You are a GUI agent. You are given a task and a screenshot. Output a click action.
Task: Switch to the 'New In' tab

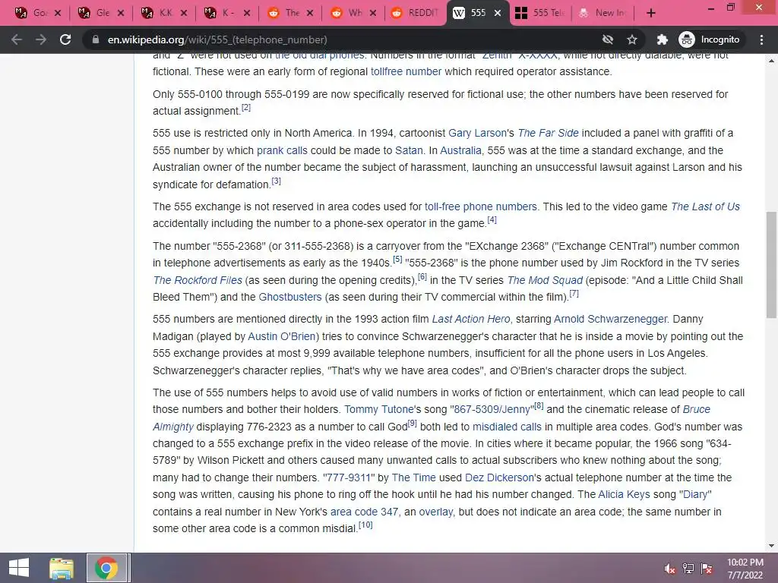(x=602, y=13)
